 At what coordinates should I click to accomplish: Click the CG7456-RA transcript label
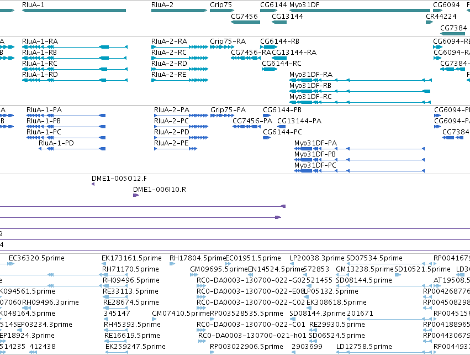(x=251, y=53)
